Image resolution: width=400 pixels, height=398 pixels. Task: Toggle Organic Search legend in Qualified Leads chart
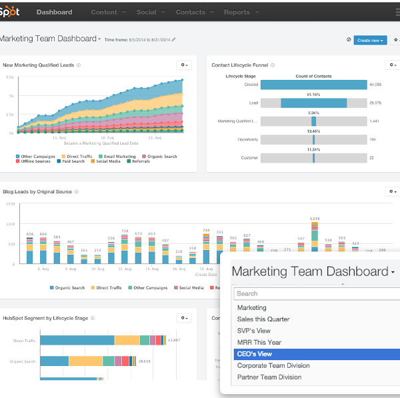(159, 157)
